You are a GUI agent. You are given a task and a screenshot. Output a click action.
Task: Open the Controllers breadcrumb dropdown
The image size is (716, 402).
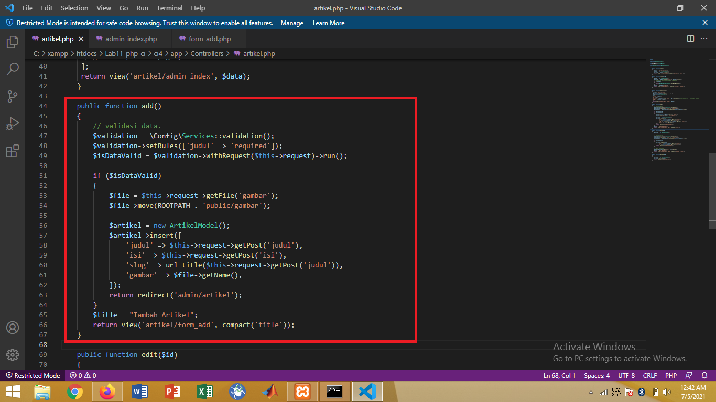[x=207, y=53]
